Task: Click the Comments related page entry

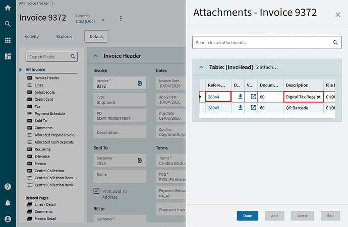Action: click(x=44, y=211)
